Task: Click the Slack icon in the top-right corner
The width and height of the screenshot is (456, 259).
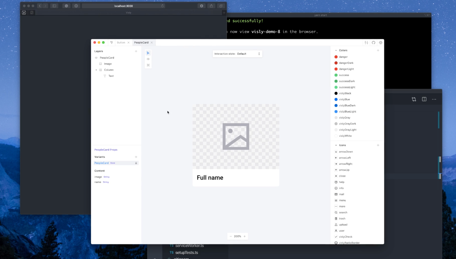Action: (x=380, y=42)
